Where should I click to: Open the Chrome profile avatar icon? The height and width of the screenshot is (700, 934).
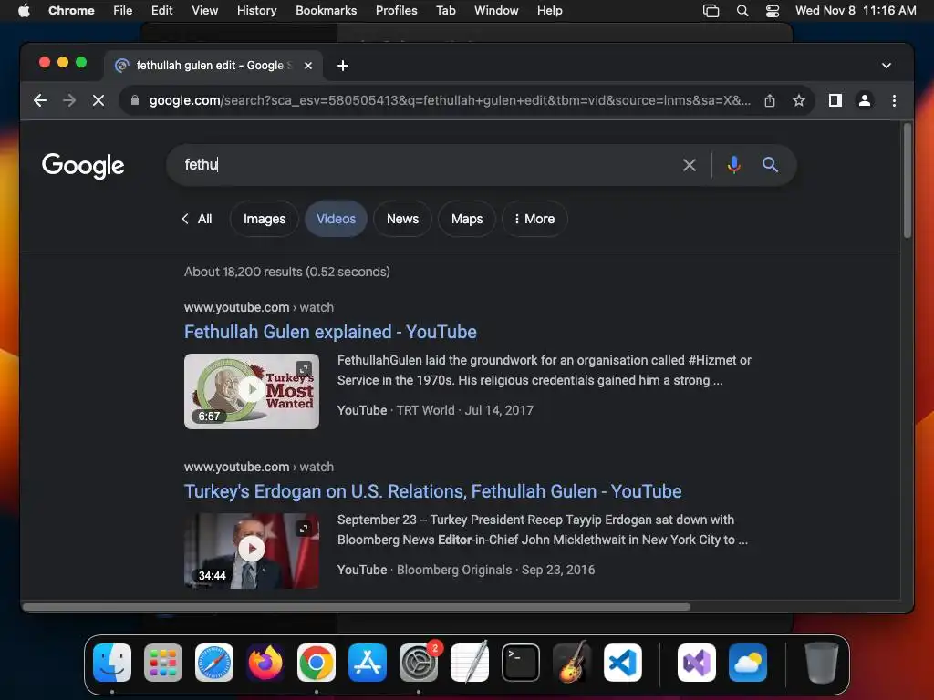click(x=865, y=100)
